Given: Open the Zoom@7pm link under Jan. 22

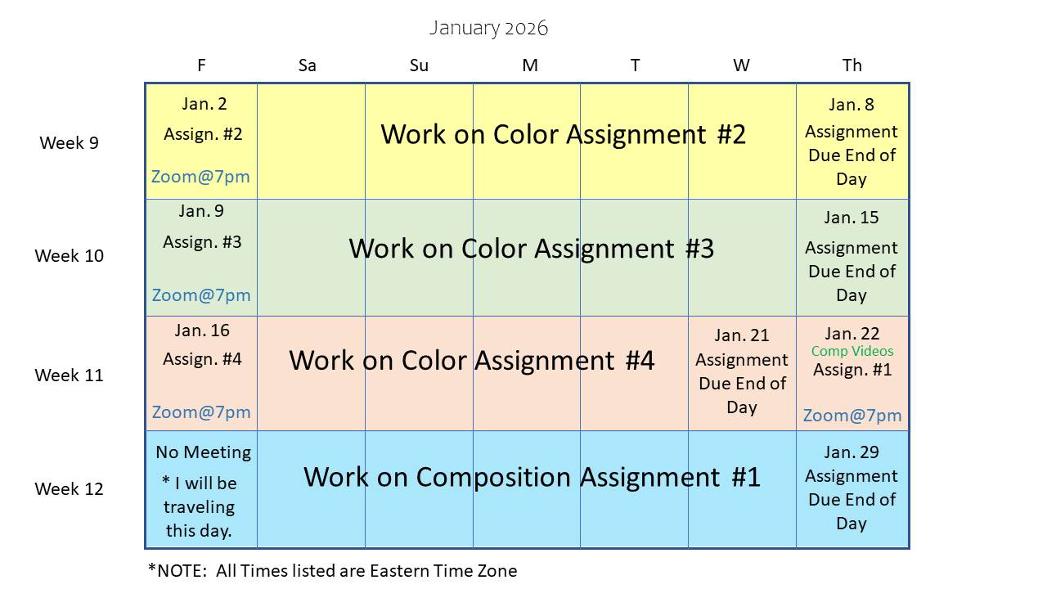Looking at the screenshot, I should tap(852, 415).
